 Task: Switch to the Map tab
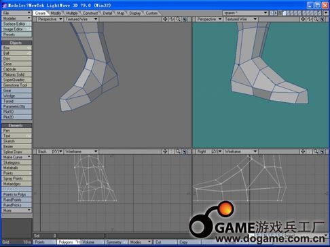pyautogui.click(x=120, y=13)
